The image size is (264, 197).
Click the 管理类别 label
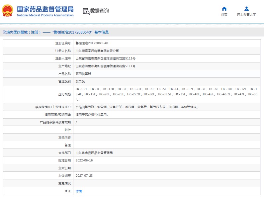(64, 81)
